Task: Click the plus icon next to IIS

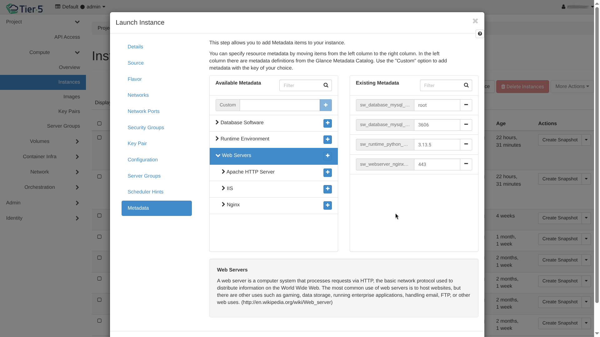Action: [327, 189]
